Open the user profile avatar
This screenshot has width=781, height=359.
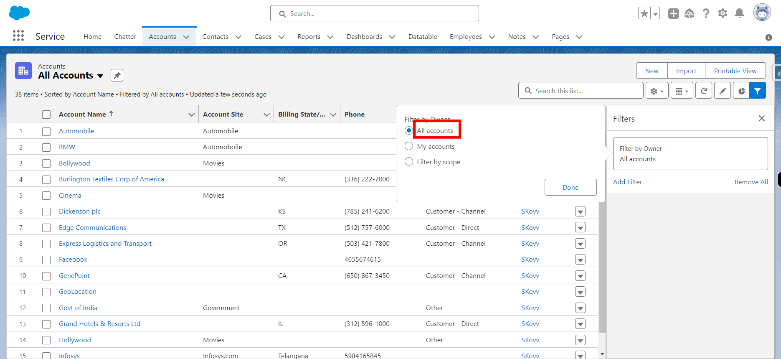pyautogui.click(x=762, y=13)
